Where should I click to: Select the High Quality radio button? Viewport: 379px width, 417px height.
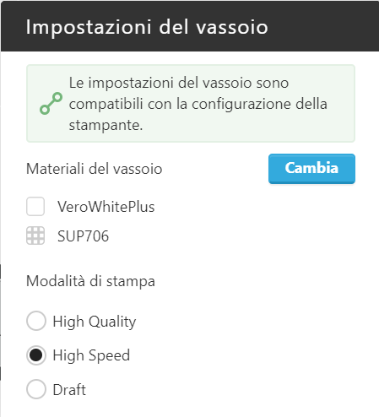click(36, 321)
